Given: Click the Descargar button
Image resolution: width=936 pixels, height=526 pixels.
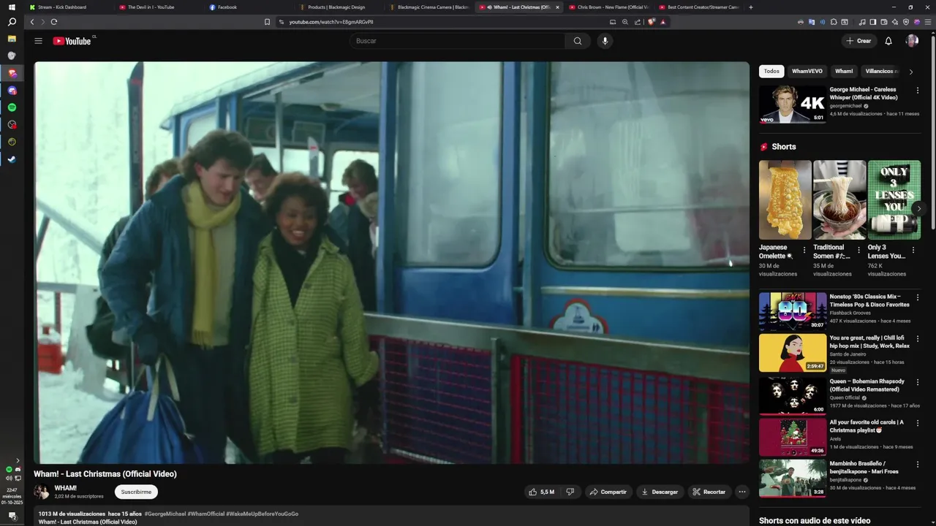Looking at the screenshot, I should click(x=660, y=492).
